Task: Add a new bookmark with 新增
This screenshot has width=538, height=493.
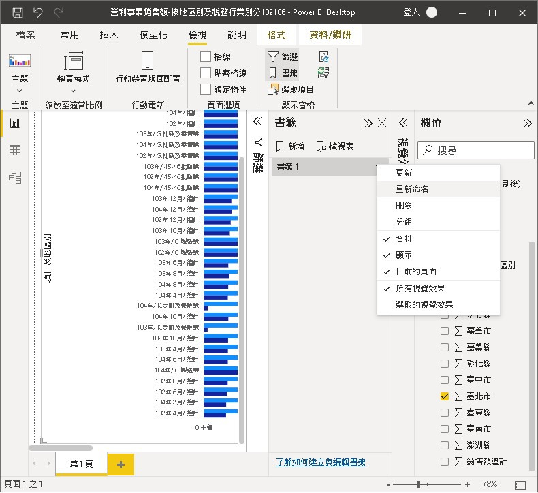Action: (290, 146)
